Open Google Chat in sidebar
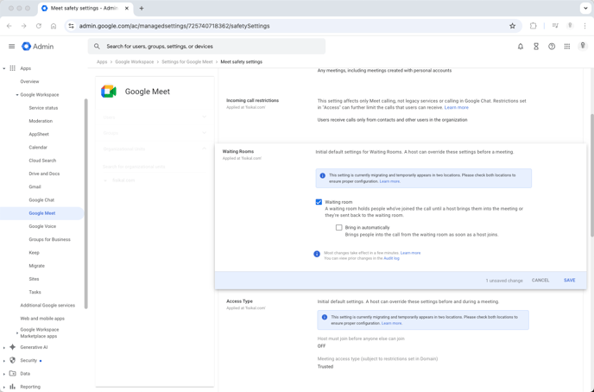Screen dimensions: 594x392 coord(41,200)
